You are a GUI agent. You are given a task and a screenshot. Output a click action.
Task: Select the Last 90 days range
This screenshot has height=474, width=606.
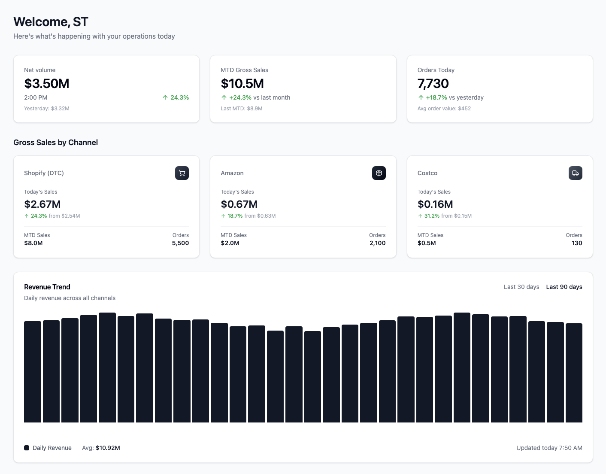coord(564,287)
